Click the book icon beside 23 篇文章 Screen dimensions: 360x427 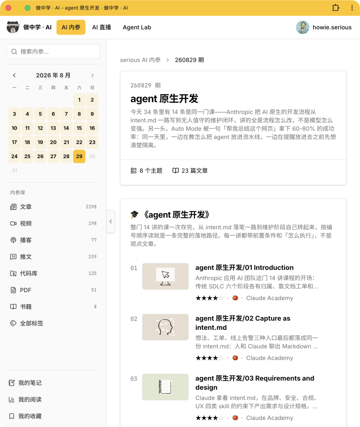coord(176,171)
